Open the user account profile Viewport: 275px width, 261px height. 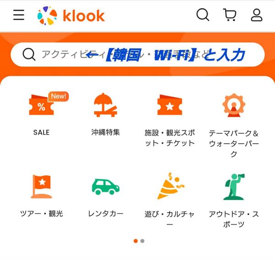tap(257, 15)
